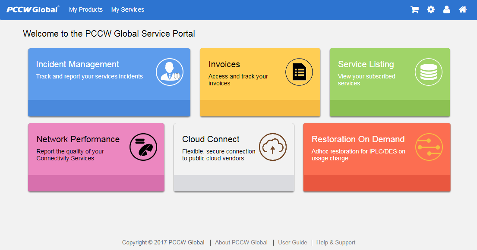
Task: Select the Service Listing title
Action: coord(366,64)
